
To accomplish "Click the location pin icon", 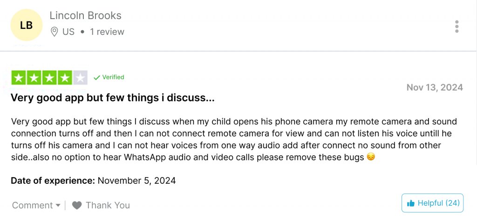I will point(54,32).
